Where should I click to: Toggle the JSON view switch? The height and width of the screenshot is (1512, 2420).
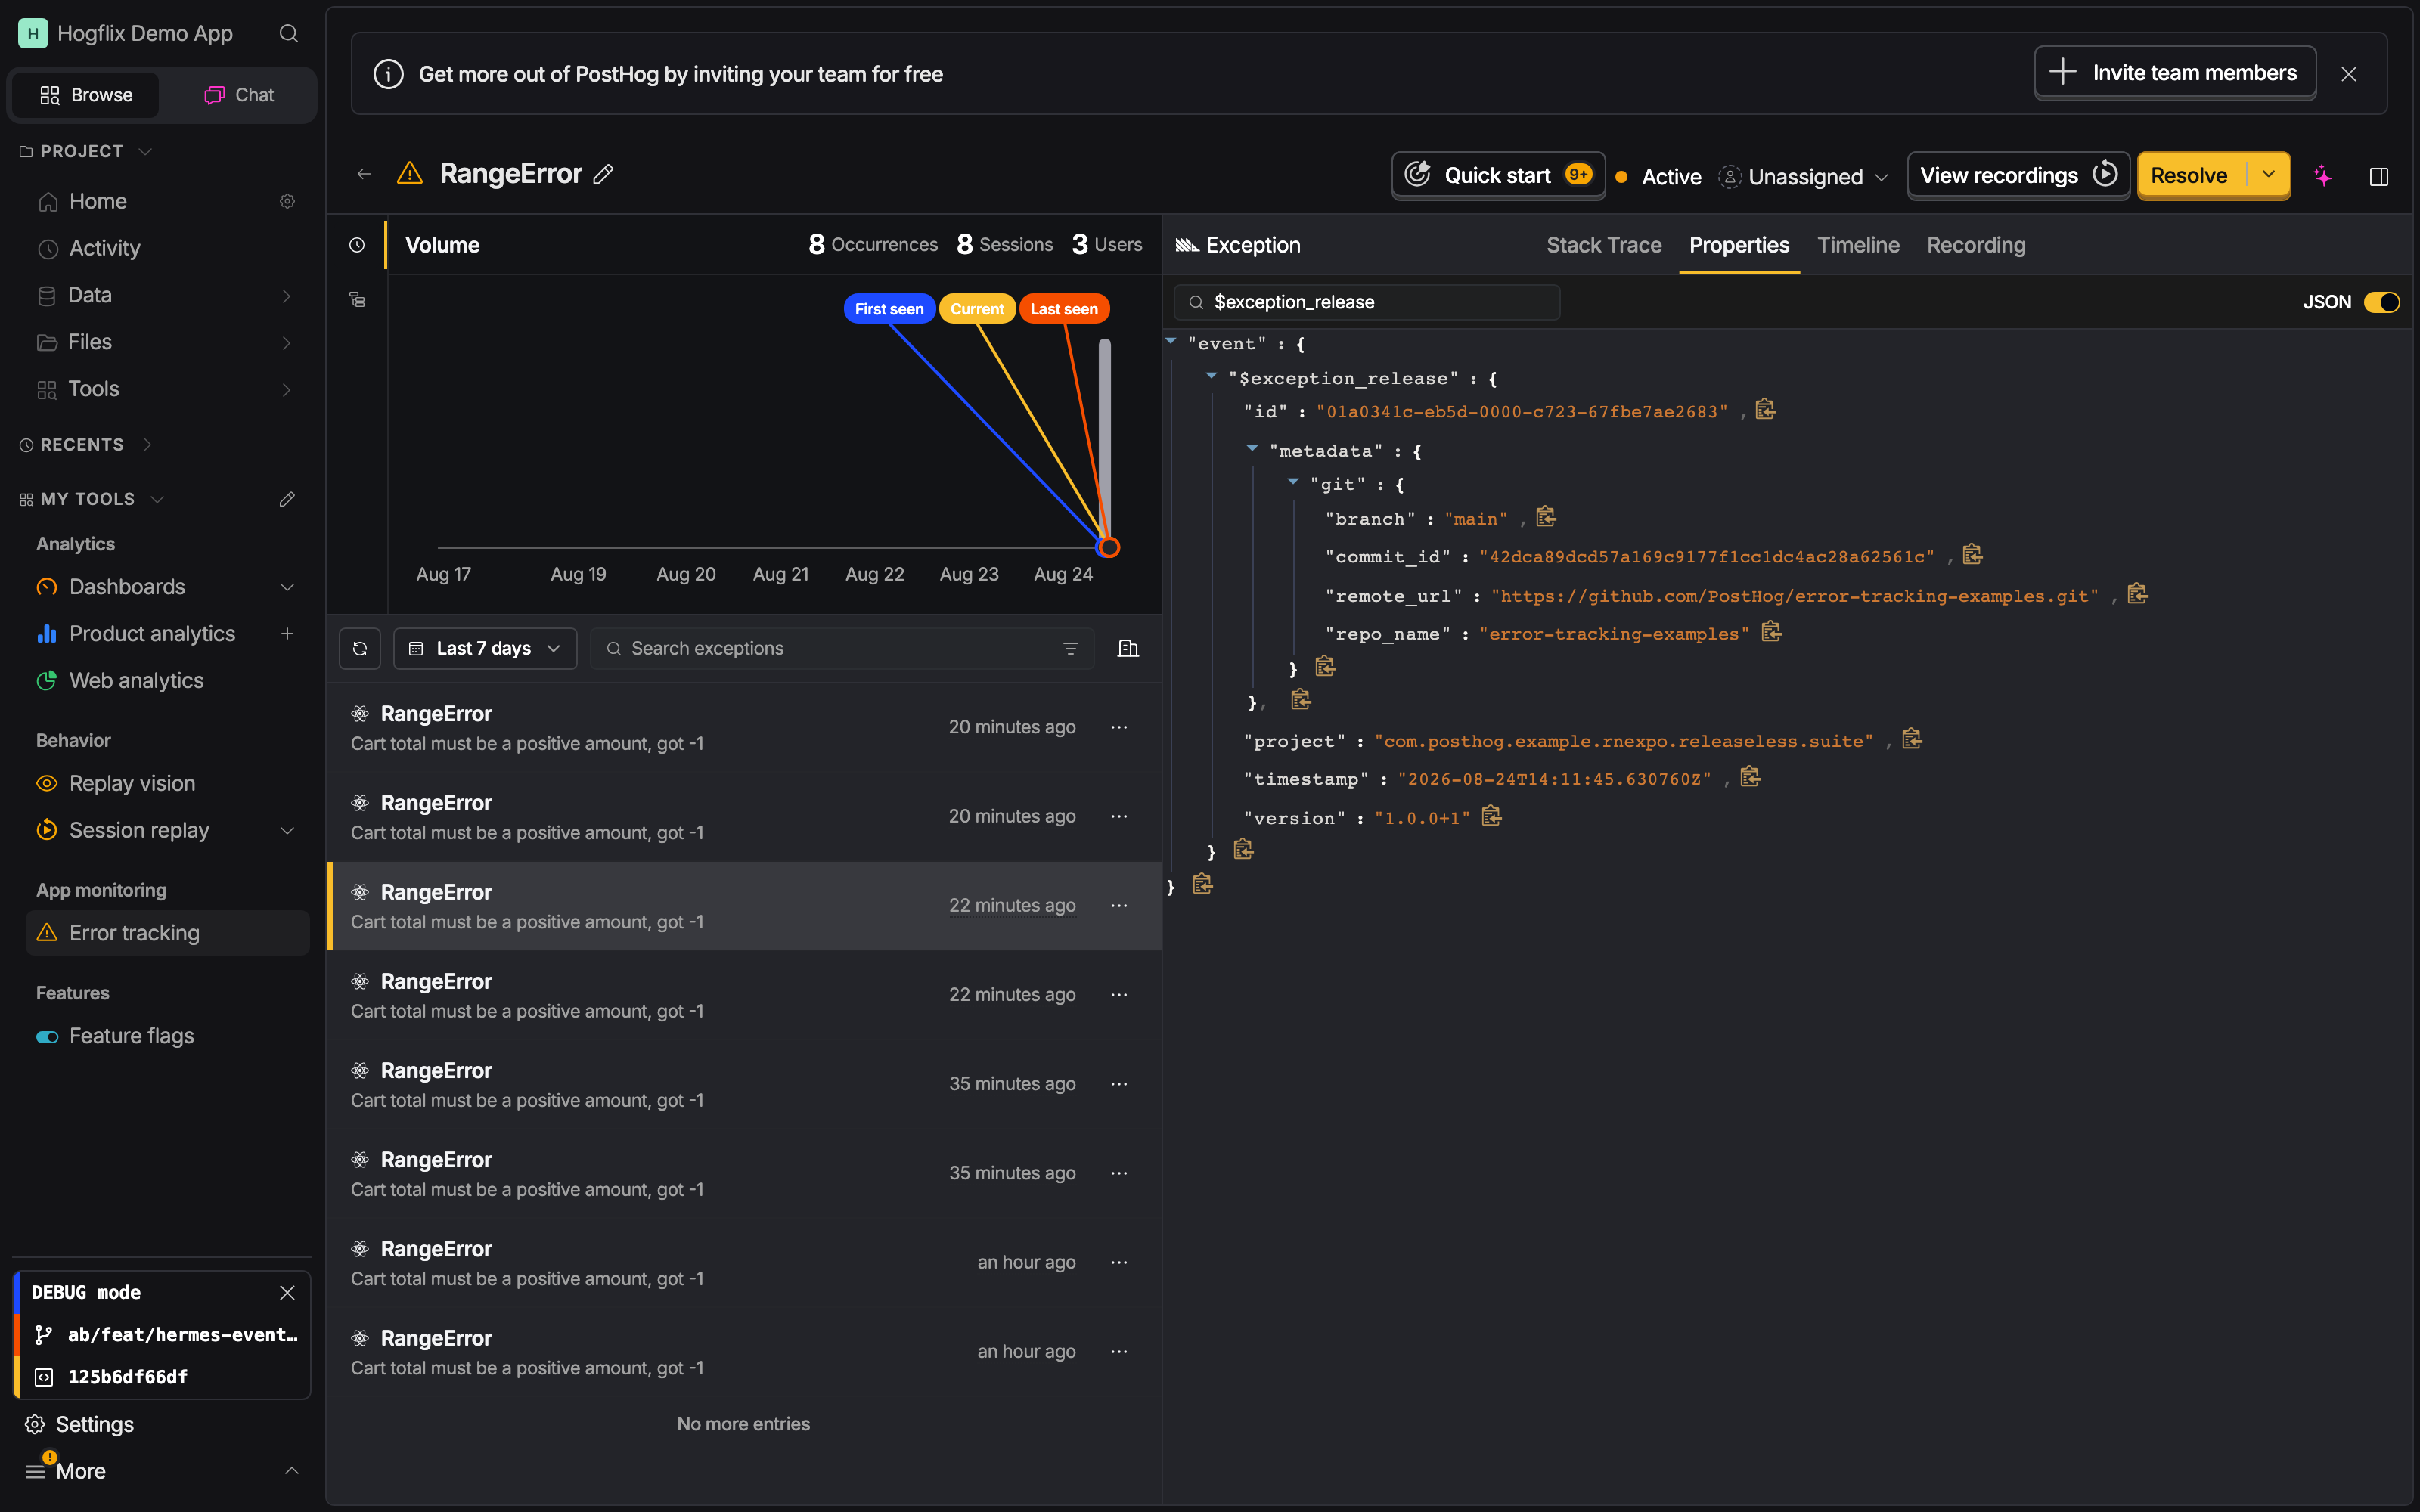pos(2382,302)
